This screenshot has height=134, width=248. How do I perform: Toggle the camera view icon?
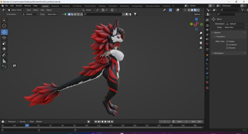coord(201,43)
